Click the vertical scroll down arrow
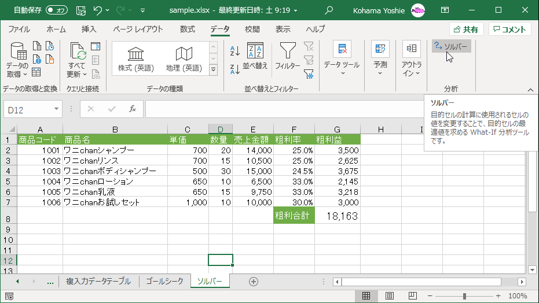 tap(533, 269)
